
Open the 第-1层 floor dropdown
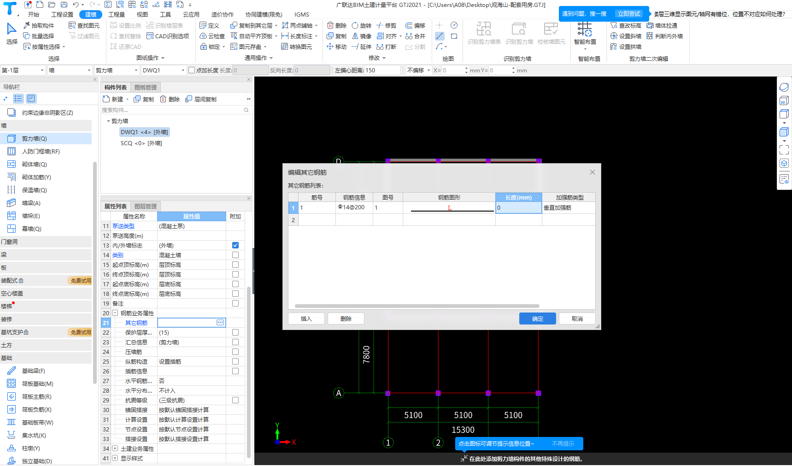pyautogui.click(x=23, y=70)
